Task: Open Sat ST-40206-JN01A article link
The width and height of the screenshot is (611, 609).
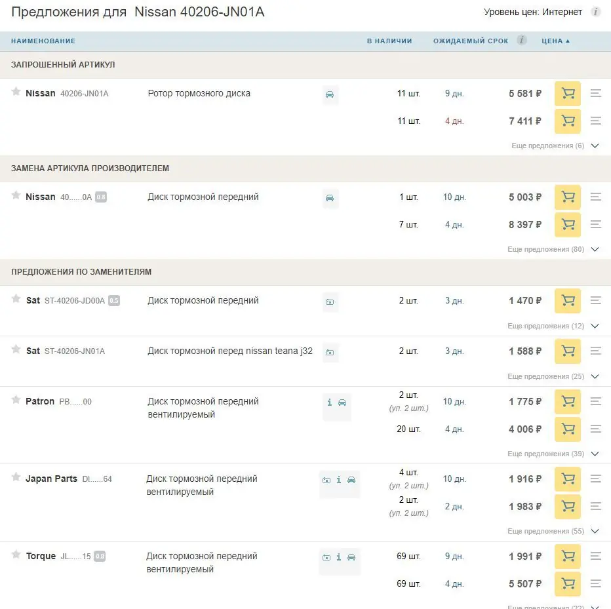Action: pyautogui.click(x=75, y=351)
